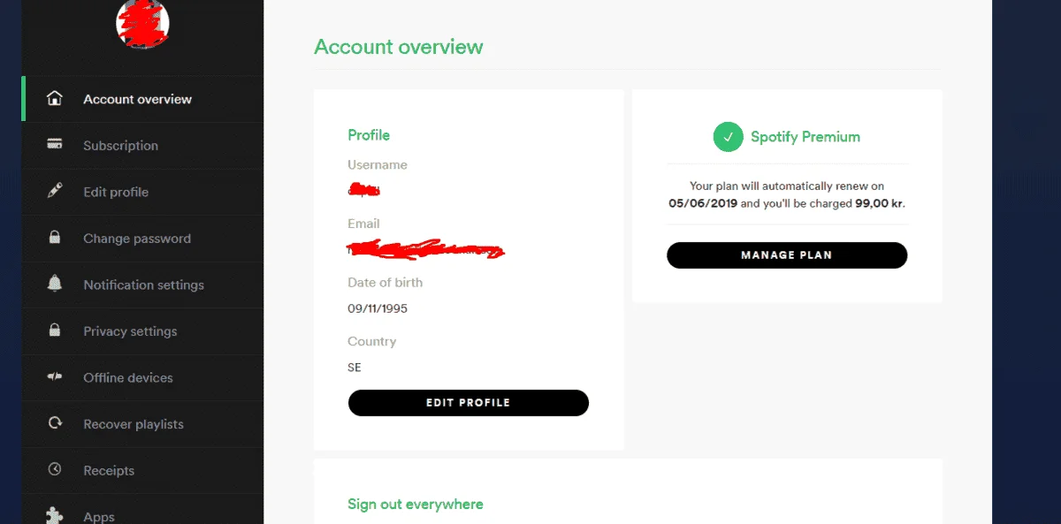Click the Sign out everywhere heading
This screenshot has width=1061, height=524.
pyautogui.click(x=415, y=504)
